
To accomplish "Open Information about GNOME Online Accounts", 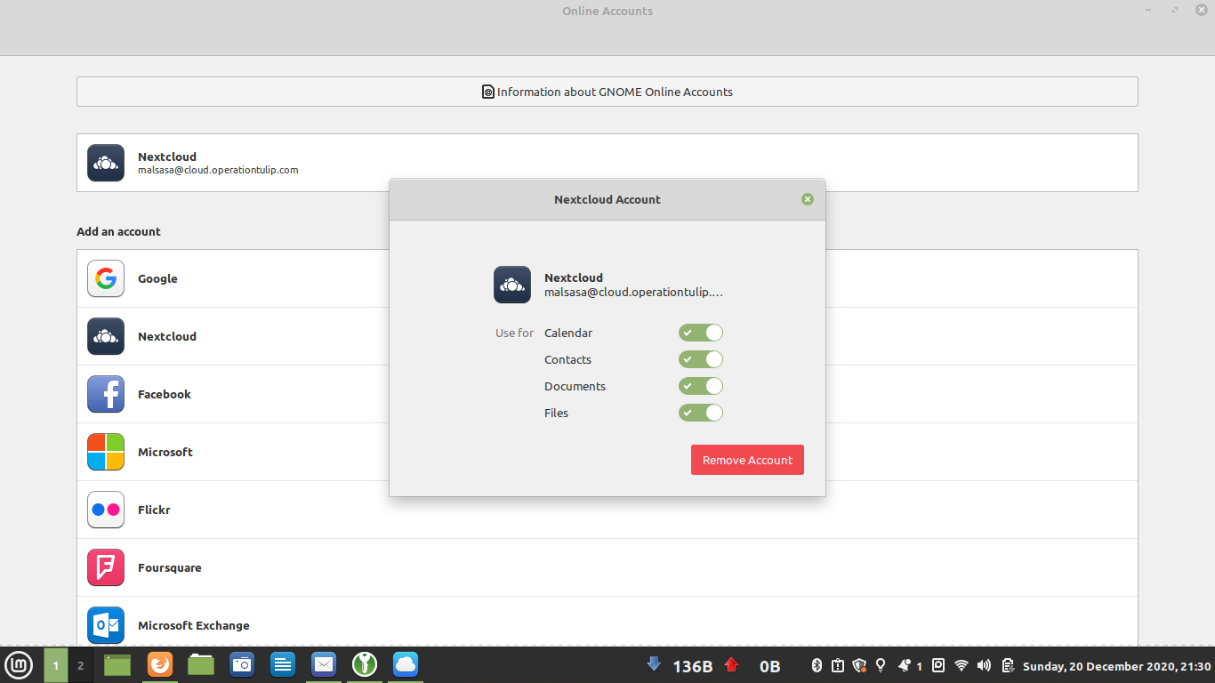I will tap(607, 92).
